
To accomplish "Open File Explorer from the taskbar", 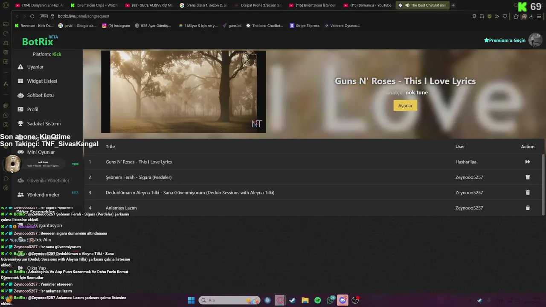I will coord(305,300).
